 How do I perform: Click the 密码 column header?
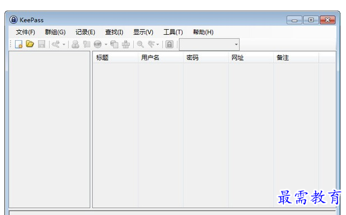tap(205, 58)
